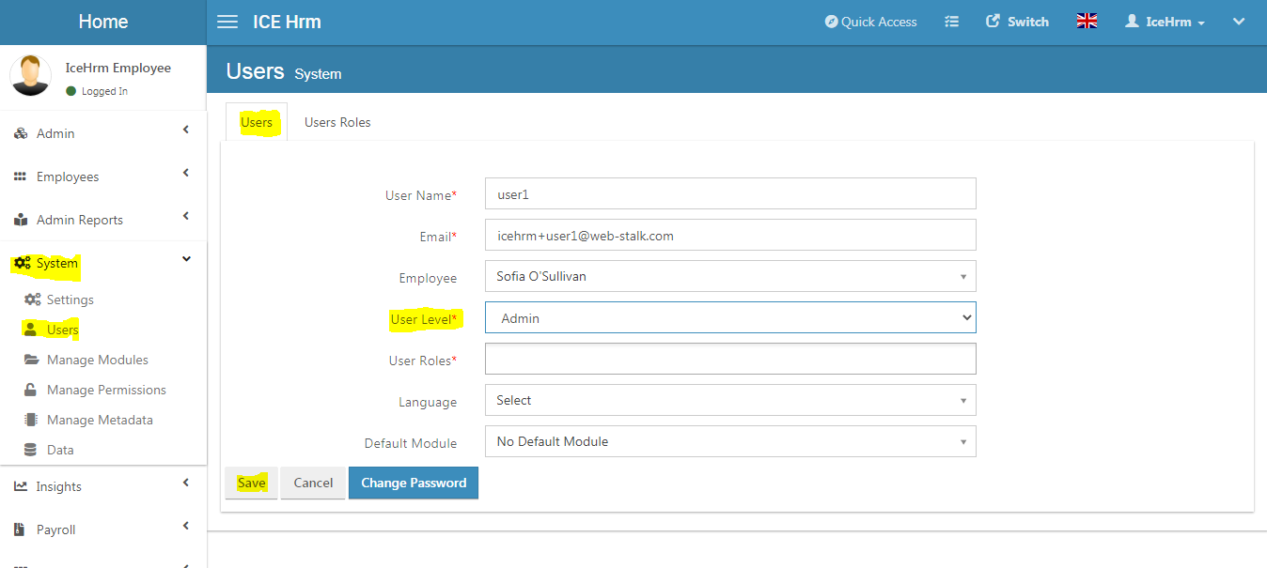The width and height of the screenshot is (1267, 568).
Task: Click the Change Password button
Action: click(x=414, y=483)
